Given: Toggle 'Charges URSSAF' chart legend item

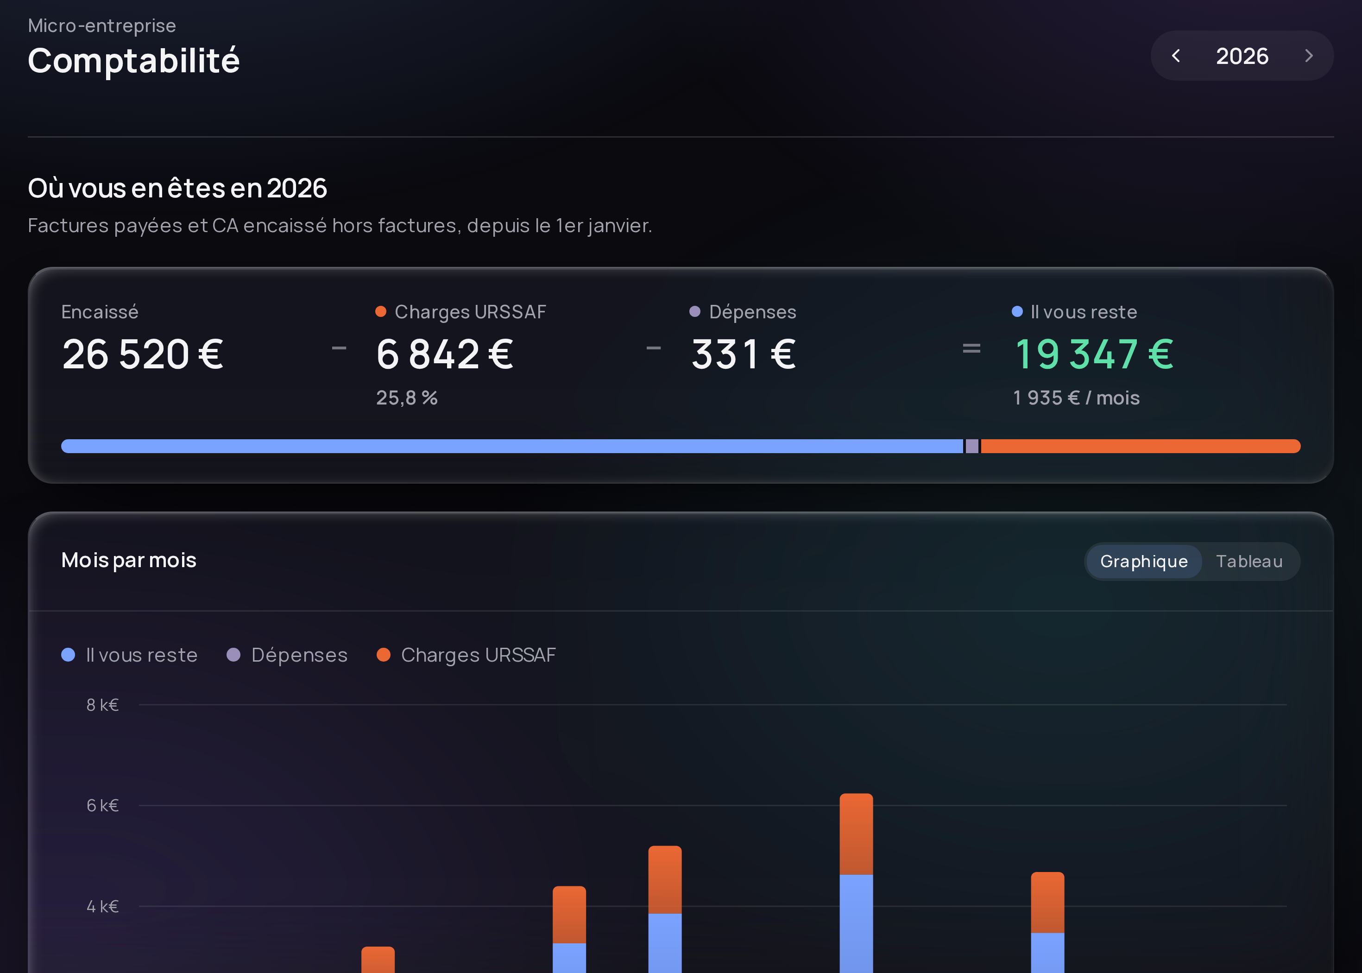Looking at the screenshot, I should (x=467, y=655).
